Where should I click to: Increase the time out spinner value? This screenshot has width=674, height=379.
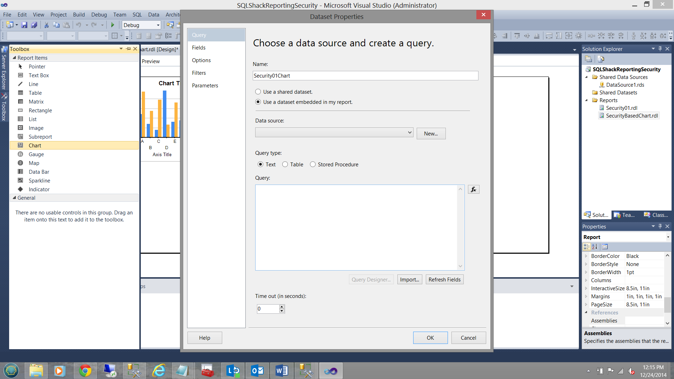point(282,307)
